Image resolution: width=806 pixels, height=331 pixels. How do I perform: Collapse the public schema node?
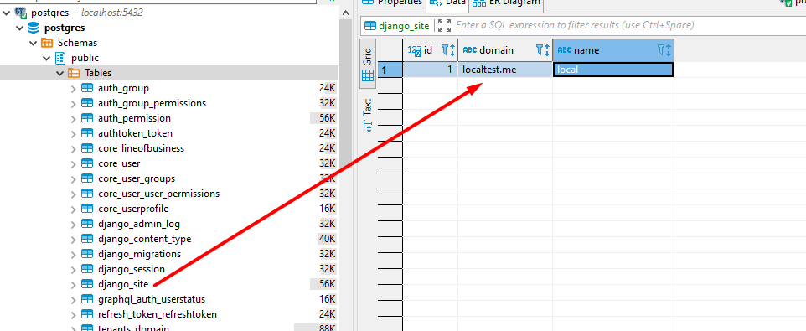46,58
